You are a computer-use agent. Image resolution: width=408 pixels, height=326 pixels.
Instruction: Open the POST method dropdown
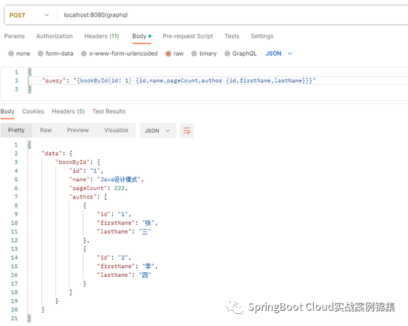point(29,15)
